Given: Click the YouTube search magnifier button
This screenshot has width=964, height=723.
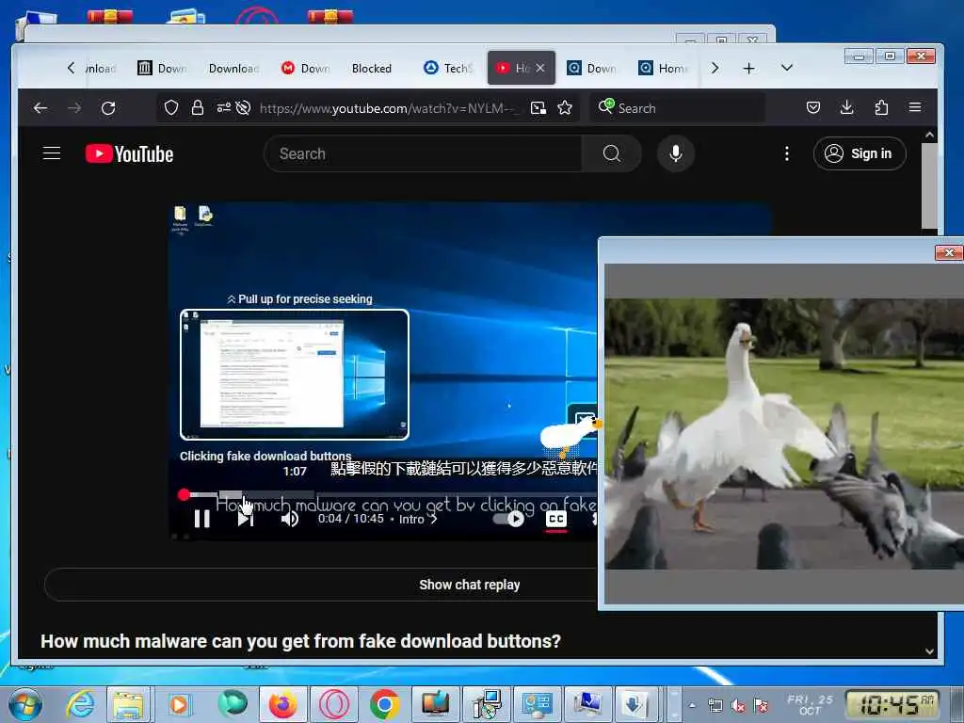Looking at the screenshot, I should 611,153.
